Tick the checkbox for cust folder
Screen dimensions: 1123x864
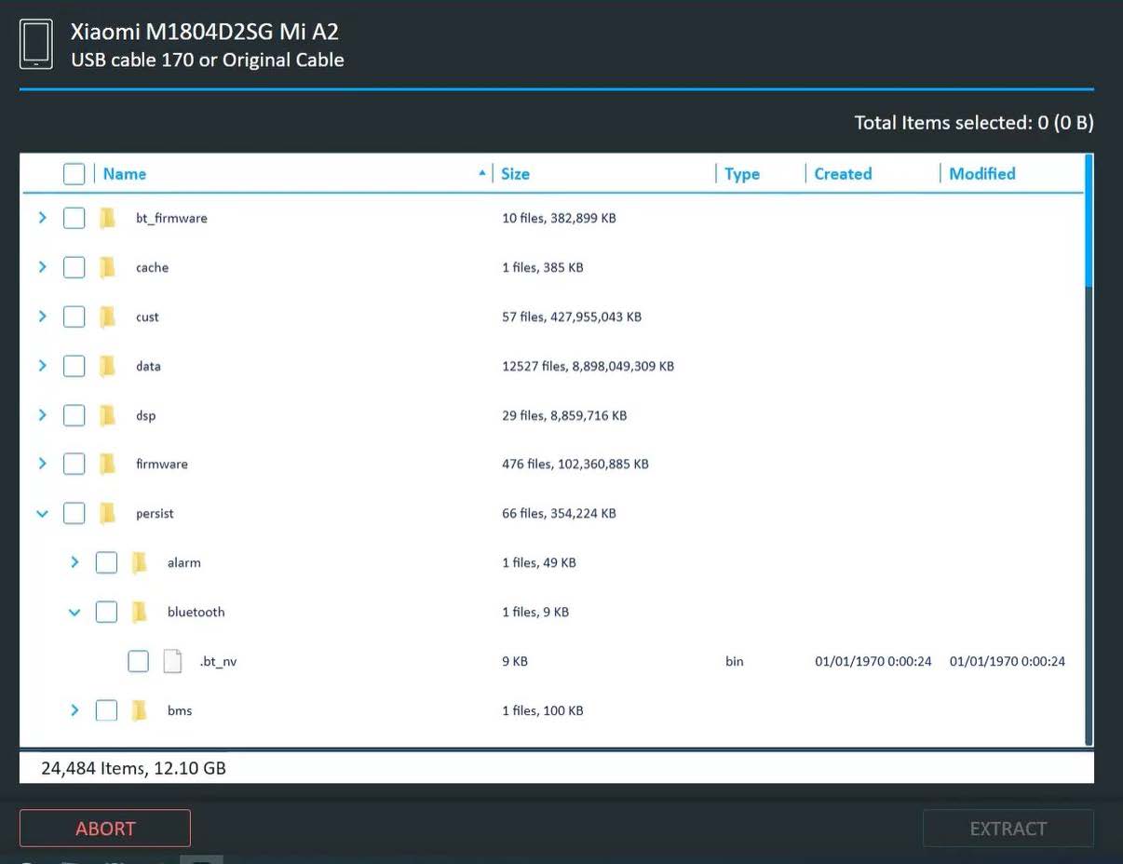[74, 317]
